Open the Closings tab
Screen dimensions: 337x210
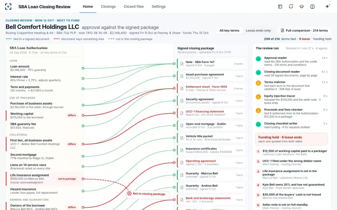[108, 6]
